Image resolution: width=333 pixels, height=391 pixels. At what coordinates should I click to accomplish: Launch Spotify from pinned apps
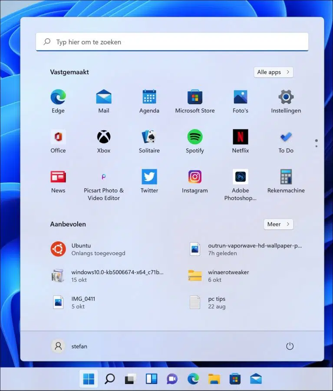[195, 141]
